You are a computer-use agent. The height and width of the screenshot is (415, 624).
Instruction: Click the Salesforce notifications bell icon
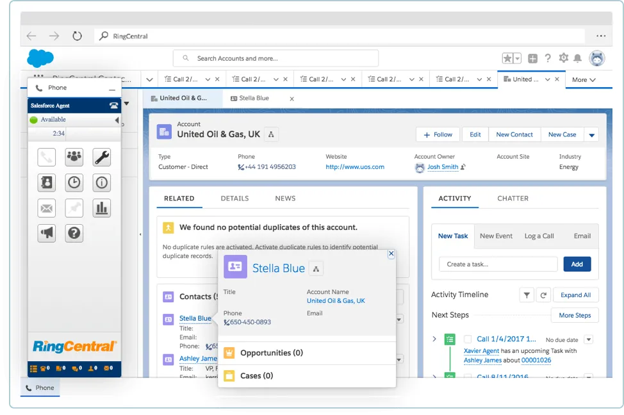577,58
